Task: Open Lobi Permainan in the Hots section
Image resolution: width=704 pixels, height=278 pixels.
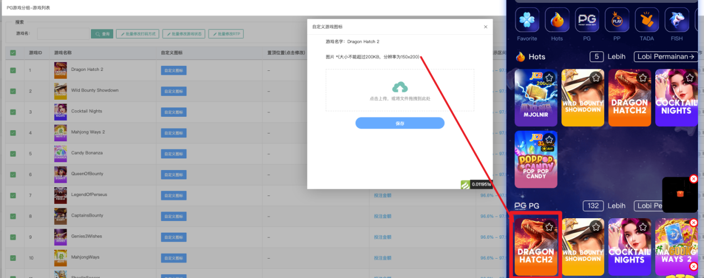Action: pos(666,56)
